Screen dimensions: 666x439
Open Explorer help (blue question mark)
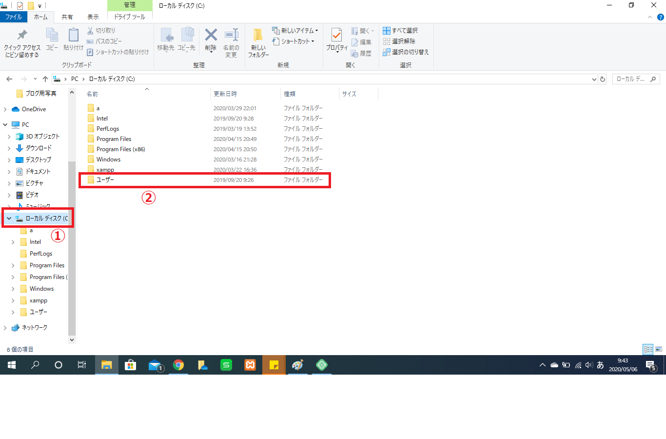[661, 17]
